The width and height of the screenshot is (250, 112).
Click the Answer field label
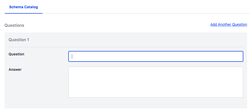pyautogui.click(x=15, y=70)
